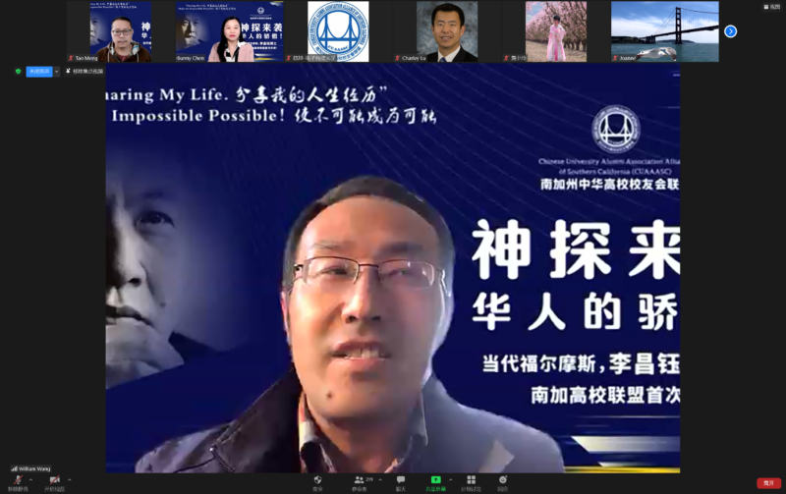Show next participants with the blue arrow
This screenshot has width=786, height=494.
point(730,31)
